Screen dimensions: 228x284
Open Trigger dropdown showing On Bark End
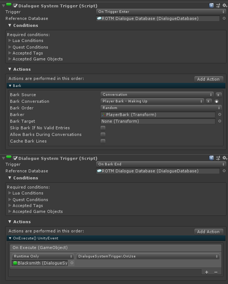(x=161, y=164)
